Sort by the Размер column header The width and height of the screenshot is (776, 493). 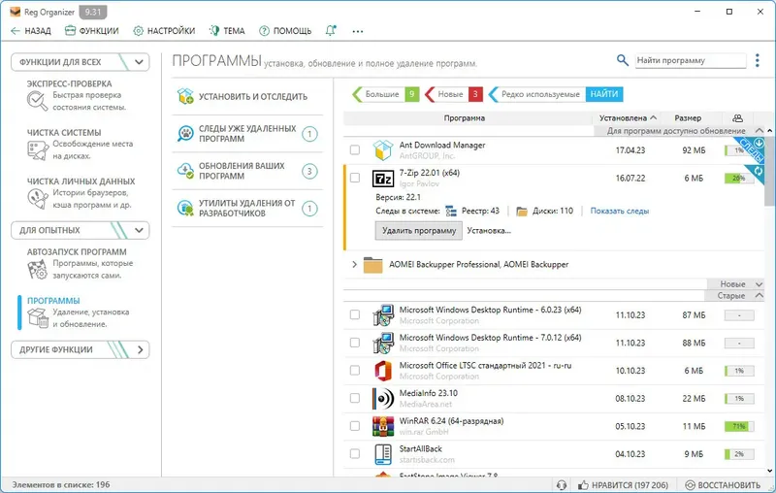coord(688,118)
